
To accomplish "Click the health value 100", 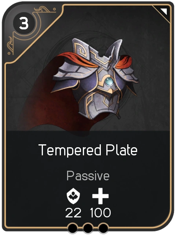I will click(x=100, y=213).
